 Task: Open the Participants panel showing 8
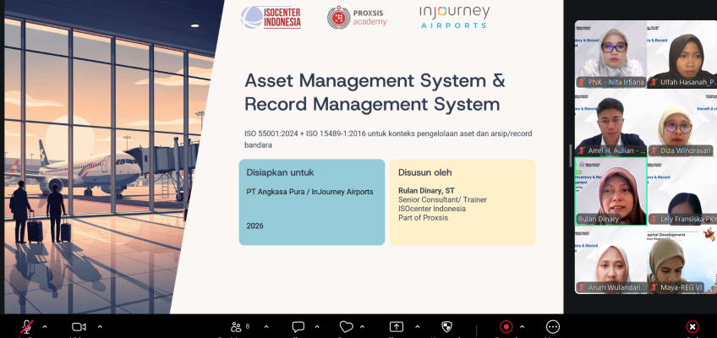pyautogui.click(x=240, y=326)
